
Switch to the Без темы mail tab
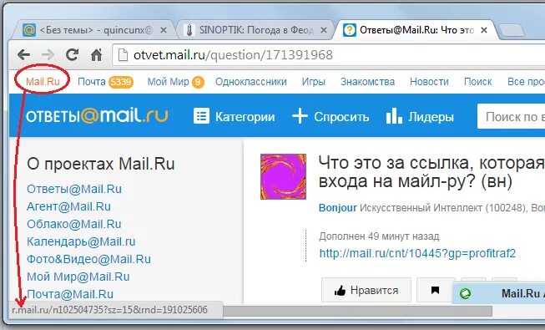point(93,30)
